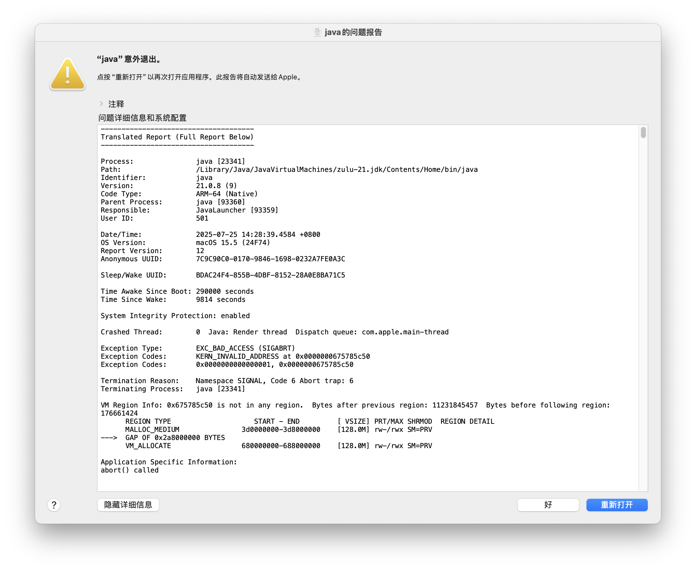696x570 pixels.
Task: Click Report Version value 12
Action: [200, 251]
